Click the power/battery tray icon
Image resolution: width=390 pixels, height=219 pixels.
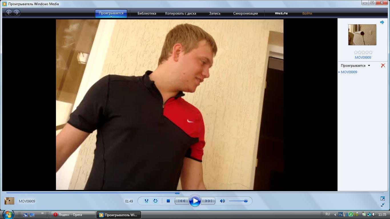(364, 214)
